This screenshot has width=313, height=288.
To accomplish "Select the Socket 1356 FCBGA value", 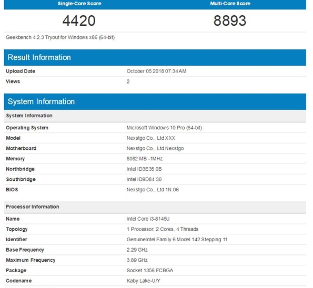I will (150, 271).
